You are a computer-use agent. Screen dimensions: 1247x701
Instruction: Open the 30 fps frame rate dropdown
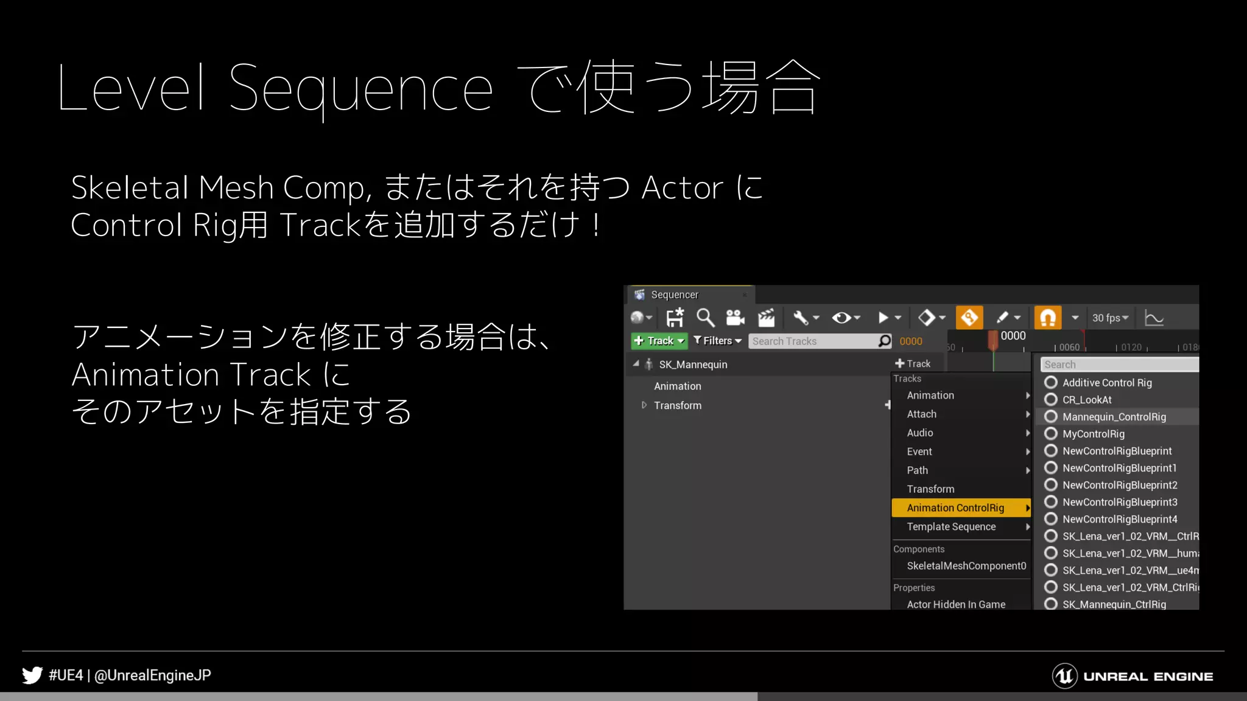coord(1110,318)
